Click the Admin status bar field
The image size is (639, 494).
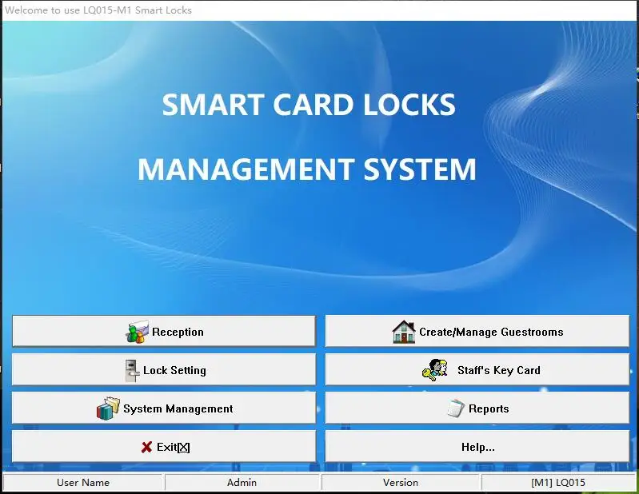pos(242,482)
